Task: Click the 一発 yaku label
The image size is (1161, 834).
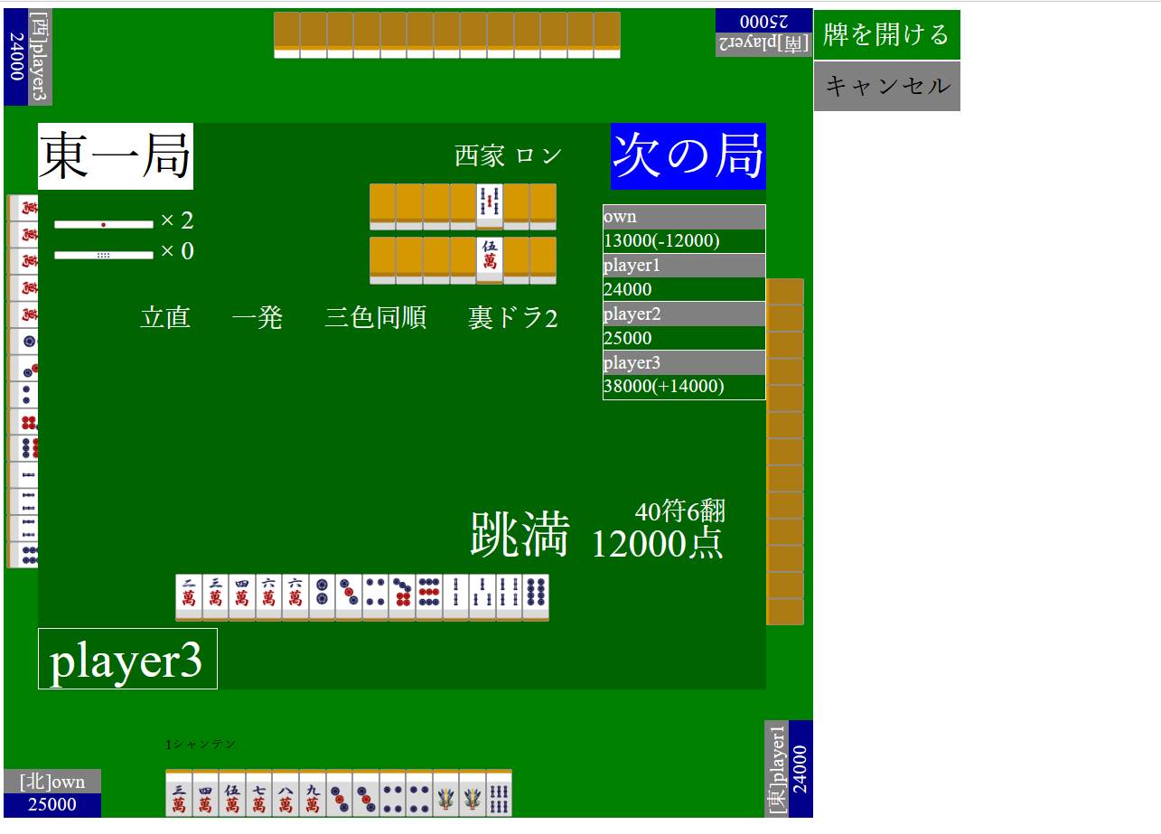Action: pyautogui.click(x=257, y=318)
